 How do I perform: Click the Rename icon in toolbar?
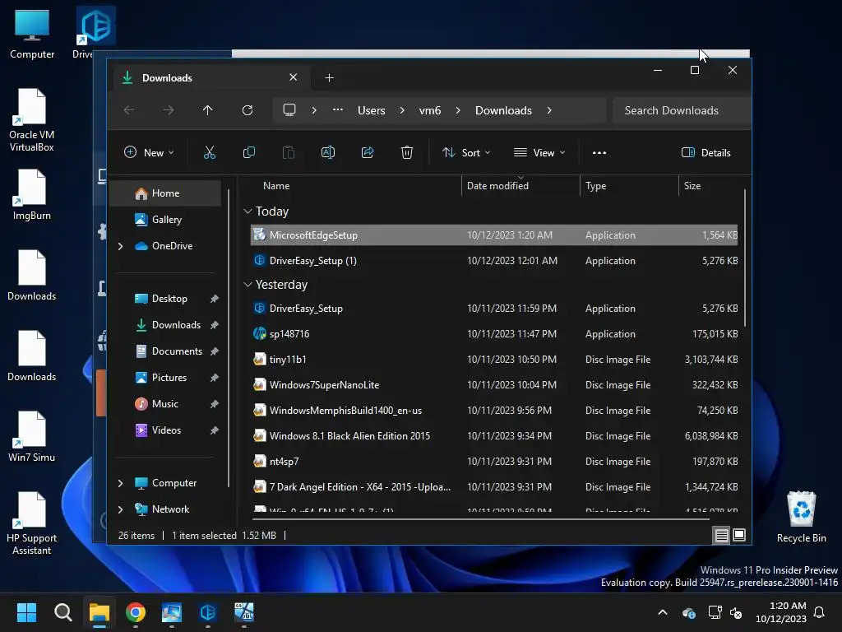pos(328,152)
